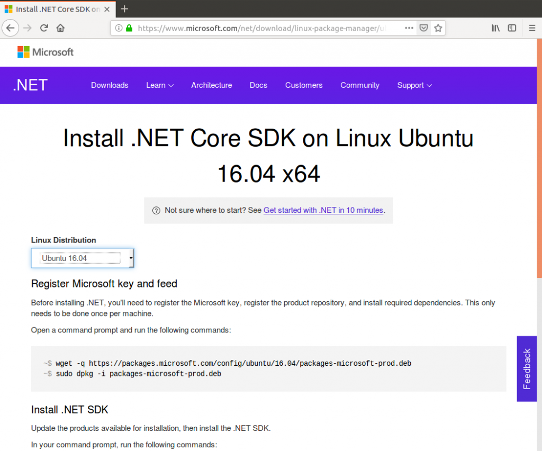Toggle the sidebar view icon
The height and width of the screenshot is (451, 542).
pyautogui.click(x=512, y=28)
